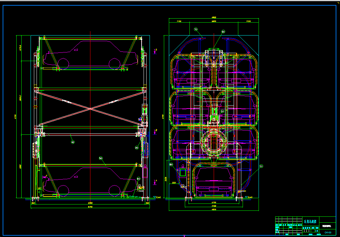340x237 pixels.
Task: Select part balloon 60 near the top center
Action: (223, 32)
